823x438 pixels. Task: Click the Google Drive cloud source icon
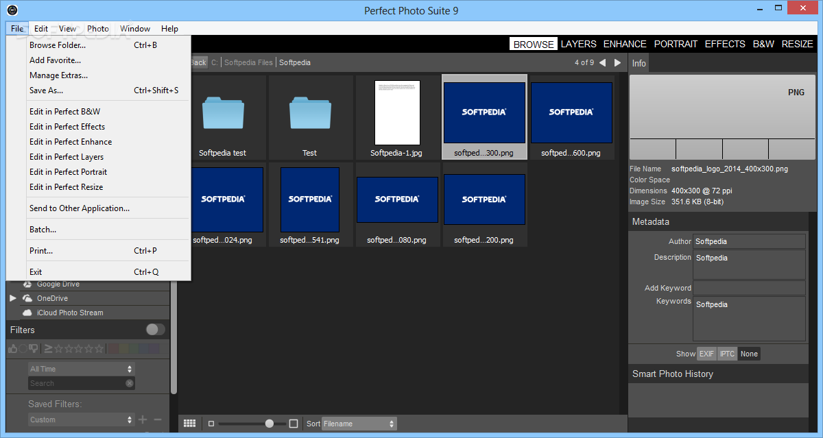(27, 284)
